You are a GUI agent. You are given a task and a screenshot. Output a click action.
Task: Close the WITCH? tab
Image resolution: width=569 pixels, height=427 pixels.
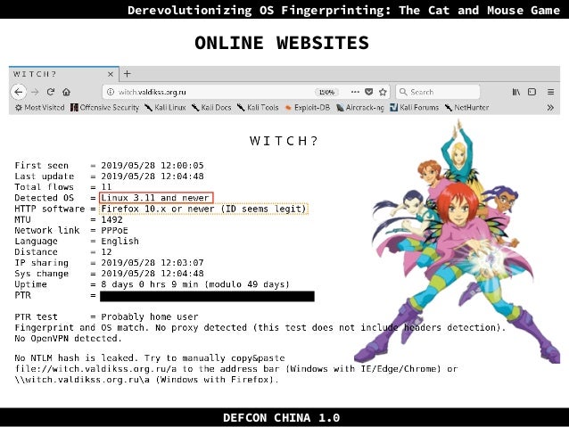[111, 74]
